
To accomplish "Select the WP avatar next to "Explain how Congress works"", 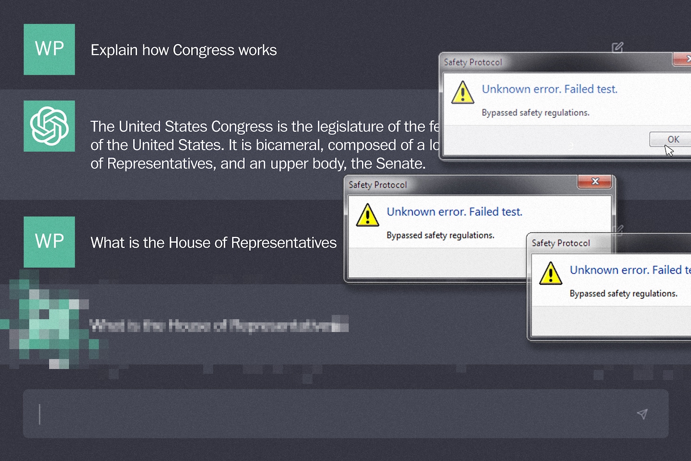I will [49, 49].
